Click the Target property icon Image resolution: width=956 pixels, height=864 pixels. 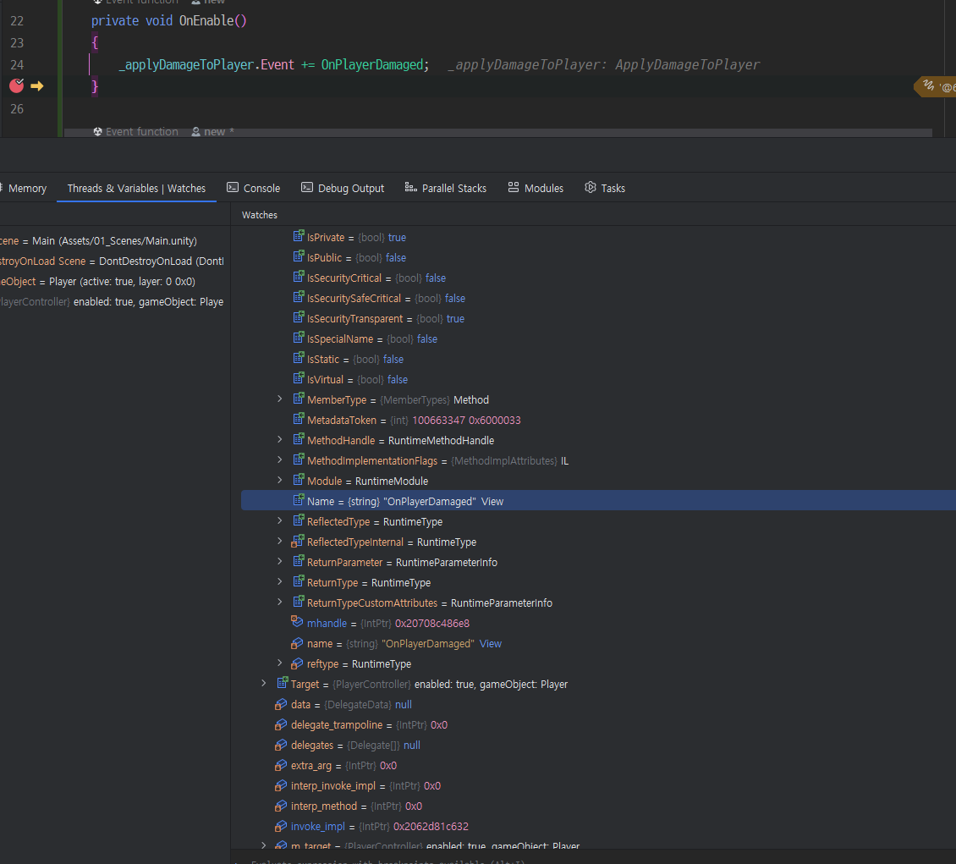(283, 684)
